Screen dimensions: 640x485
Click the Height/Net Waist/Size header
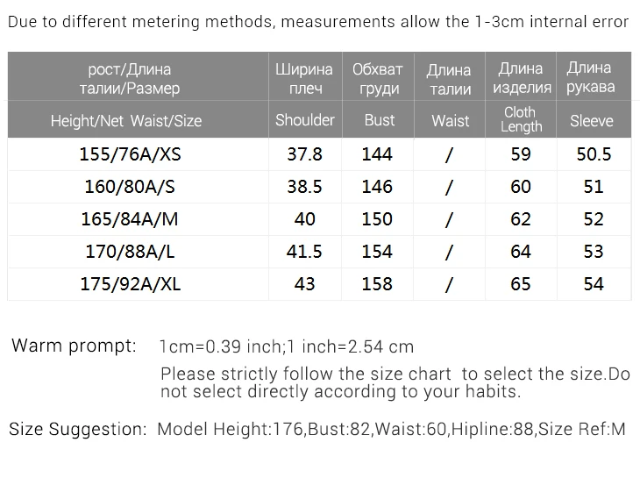126,121
